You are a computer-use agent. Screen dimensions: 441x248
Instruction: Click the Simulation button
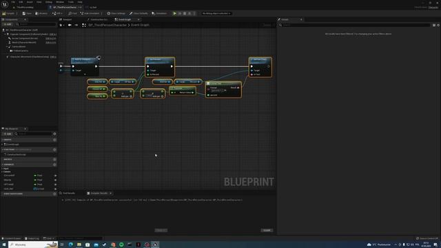click(x=159, y=13)
